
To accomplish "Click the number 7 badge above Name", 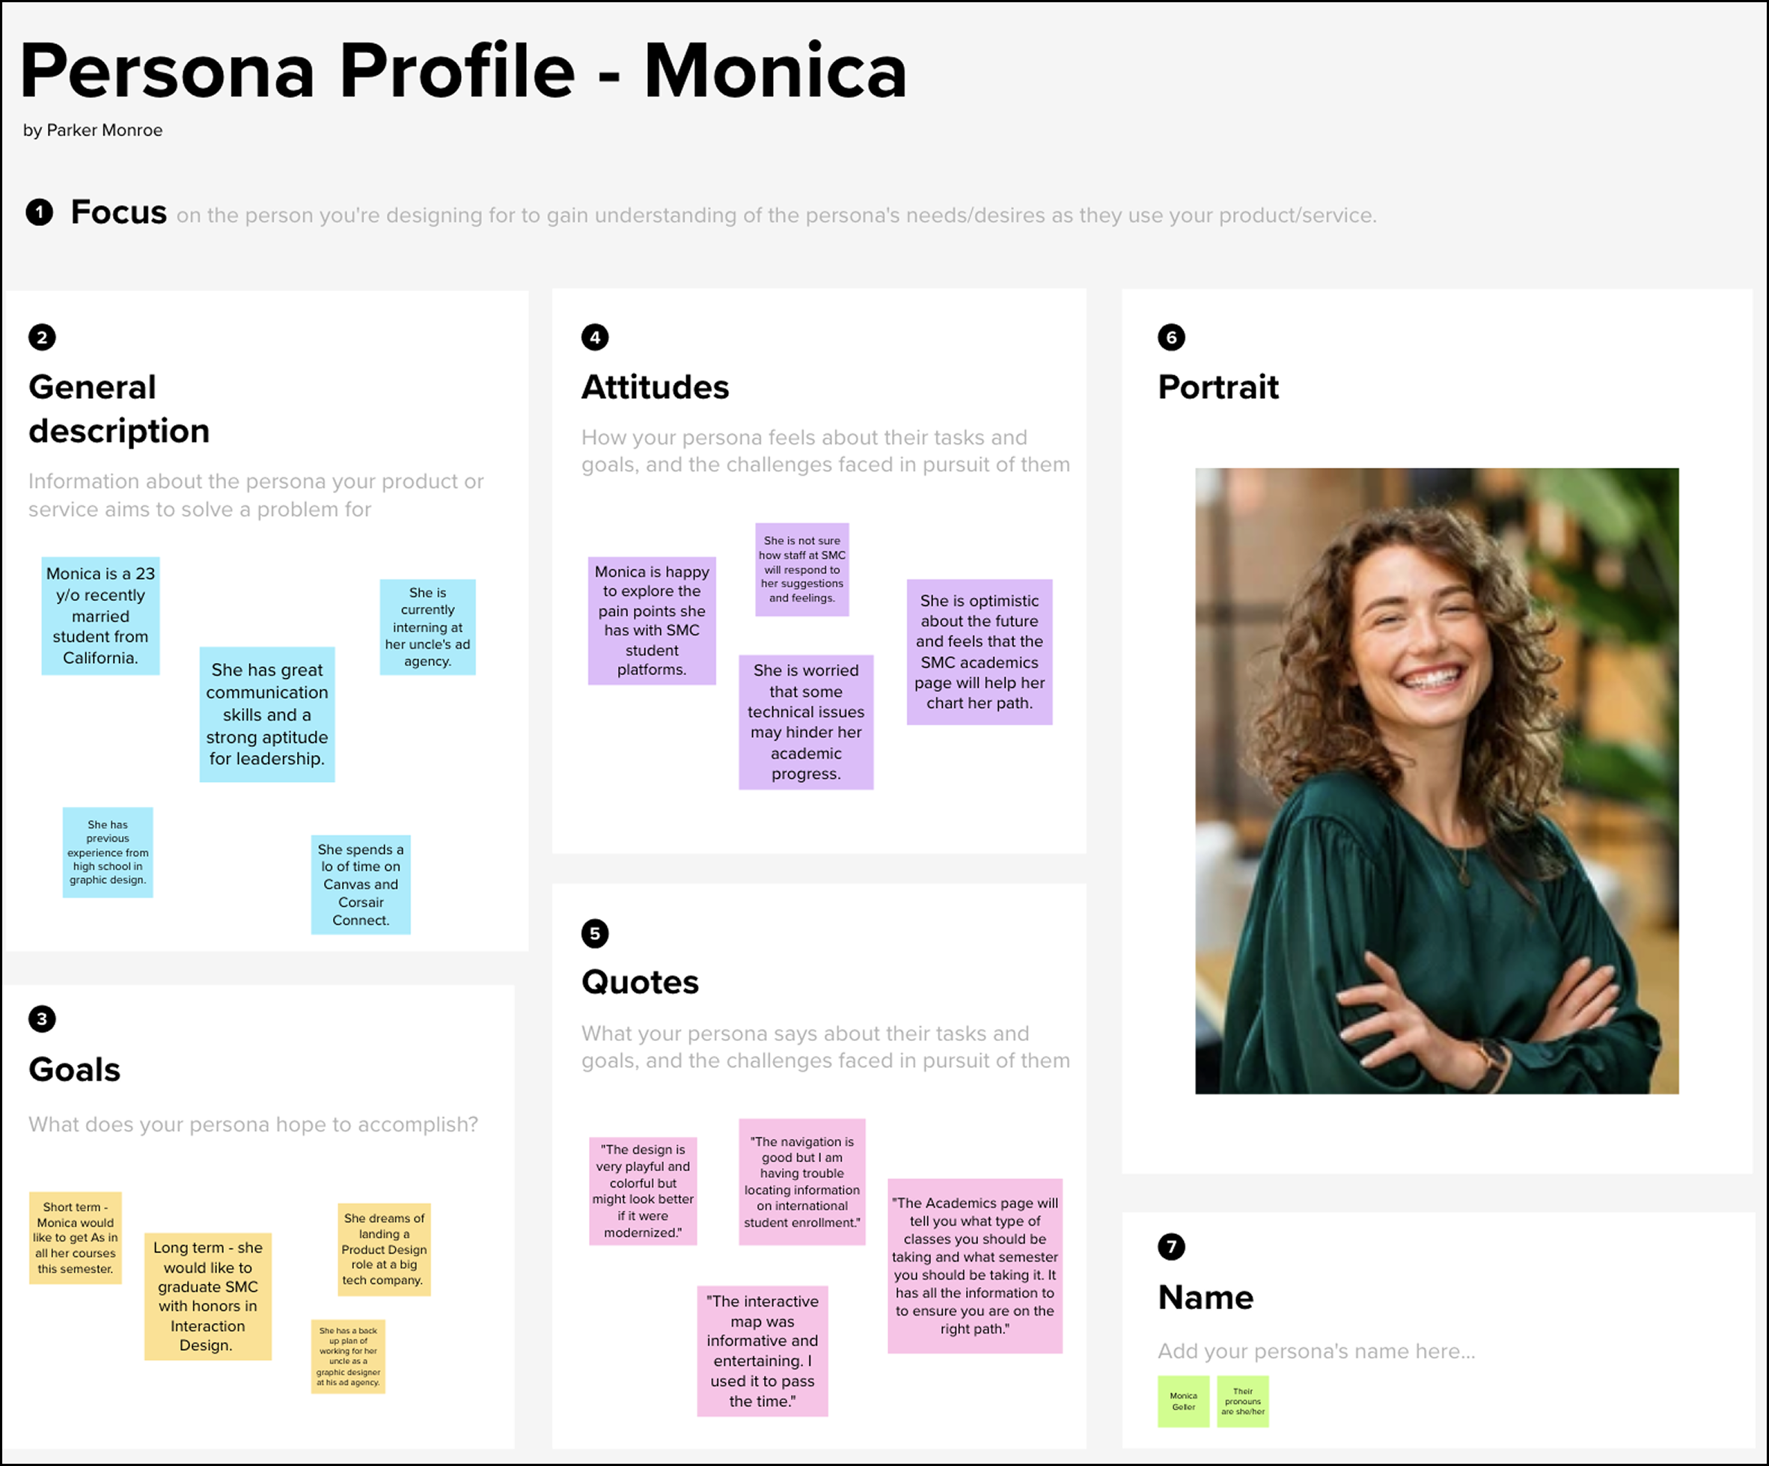I will pyautogui.click(x=1171, y=1247).
